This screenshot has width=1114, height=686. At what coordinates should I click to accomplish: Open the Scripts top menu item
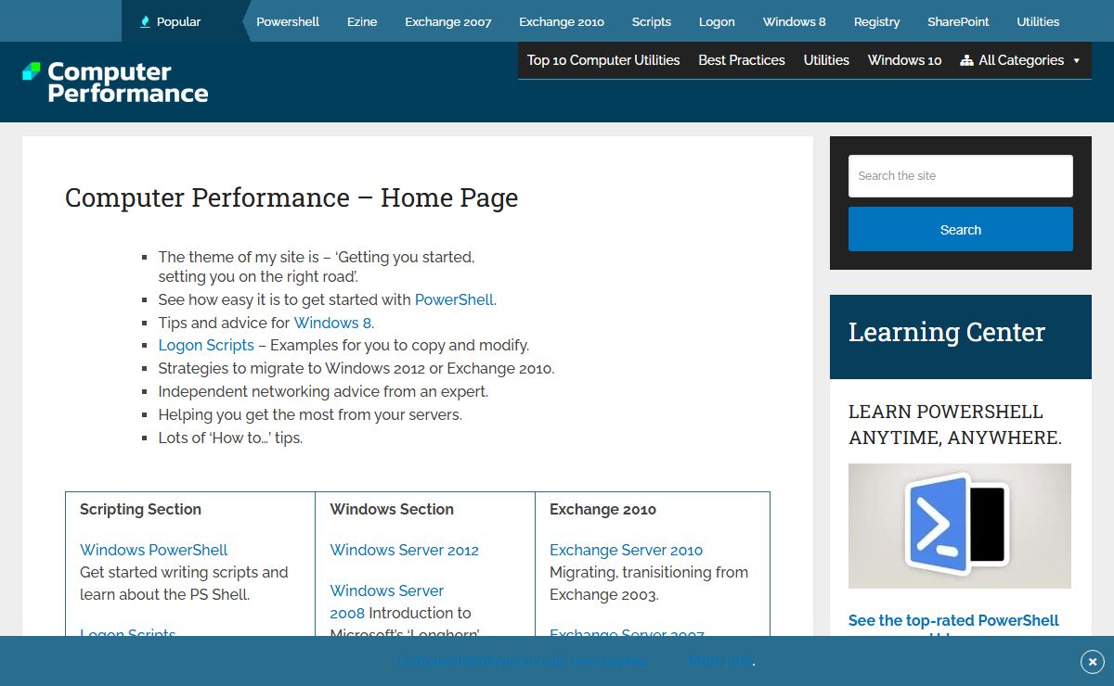pyautogui.click(x=652, y=21)
